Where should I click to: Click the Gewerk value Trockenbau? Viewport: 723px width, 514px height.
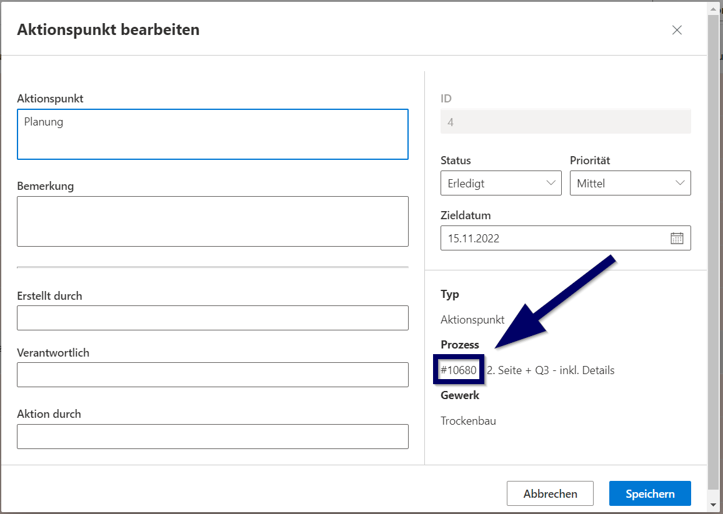coord(468,421)
